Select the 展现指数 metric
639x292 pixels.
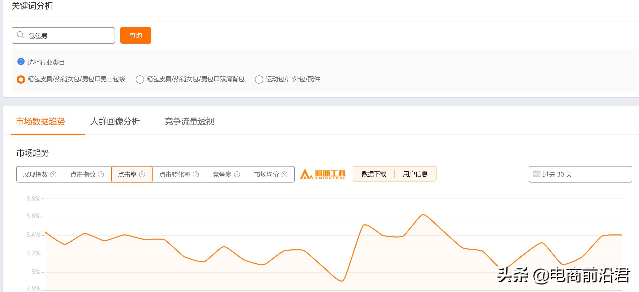click(35, 174)
